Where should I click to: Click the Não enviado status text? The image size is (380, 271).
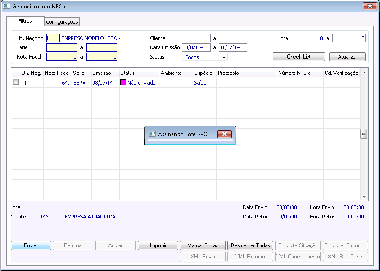(141, 83)
